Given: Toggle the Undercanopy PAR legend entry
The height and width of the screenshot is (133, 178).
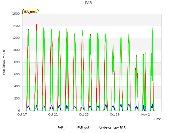Looking at the screenshot, I should pos(110,127).
